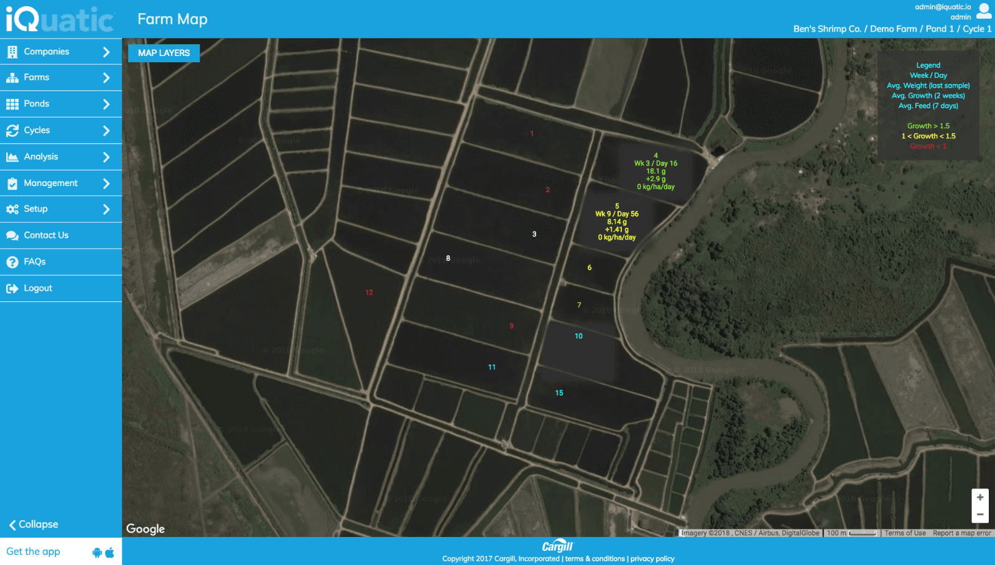Select Logout from the sidebar
This screenshot has width=995, height=565.
[37, 288]
